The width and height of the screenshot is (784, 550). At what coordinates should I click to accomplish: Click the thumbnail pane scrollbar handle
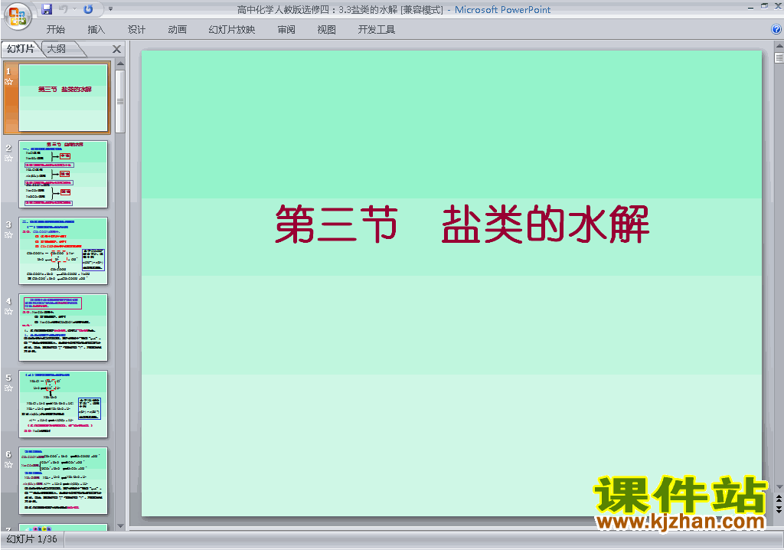pos(120,102)
